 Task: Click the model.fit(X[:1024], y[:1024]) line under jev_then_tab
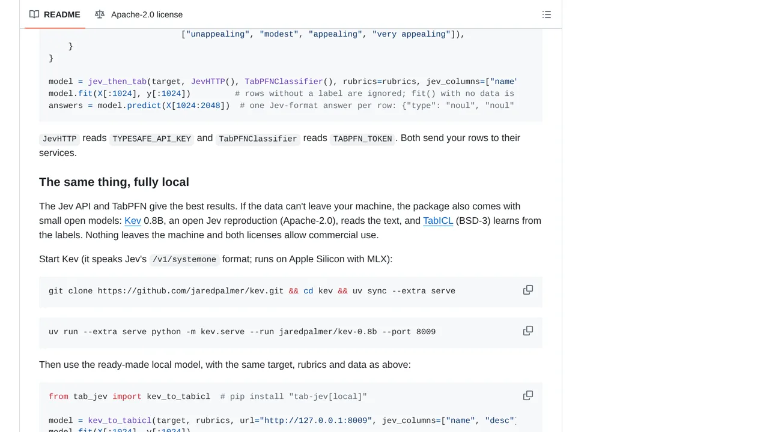(281, 94)
